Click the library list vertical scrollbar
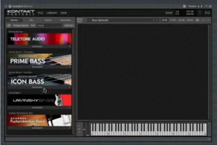 pos(73,82)
